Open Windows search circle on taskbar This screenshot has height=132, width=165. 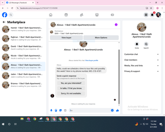coord(9,124)
